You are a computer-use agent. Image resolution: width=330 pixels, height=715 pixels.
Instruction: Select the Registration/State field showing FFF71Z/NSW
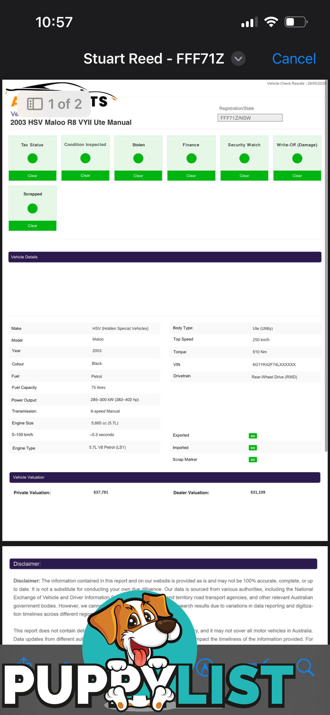[x=250, y=118]
